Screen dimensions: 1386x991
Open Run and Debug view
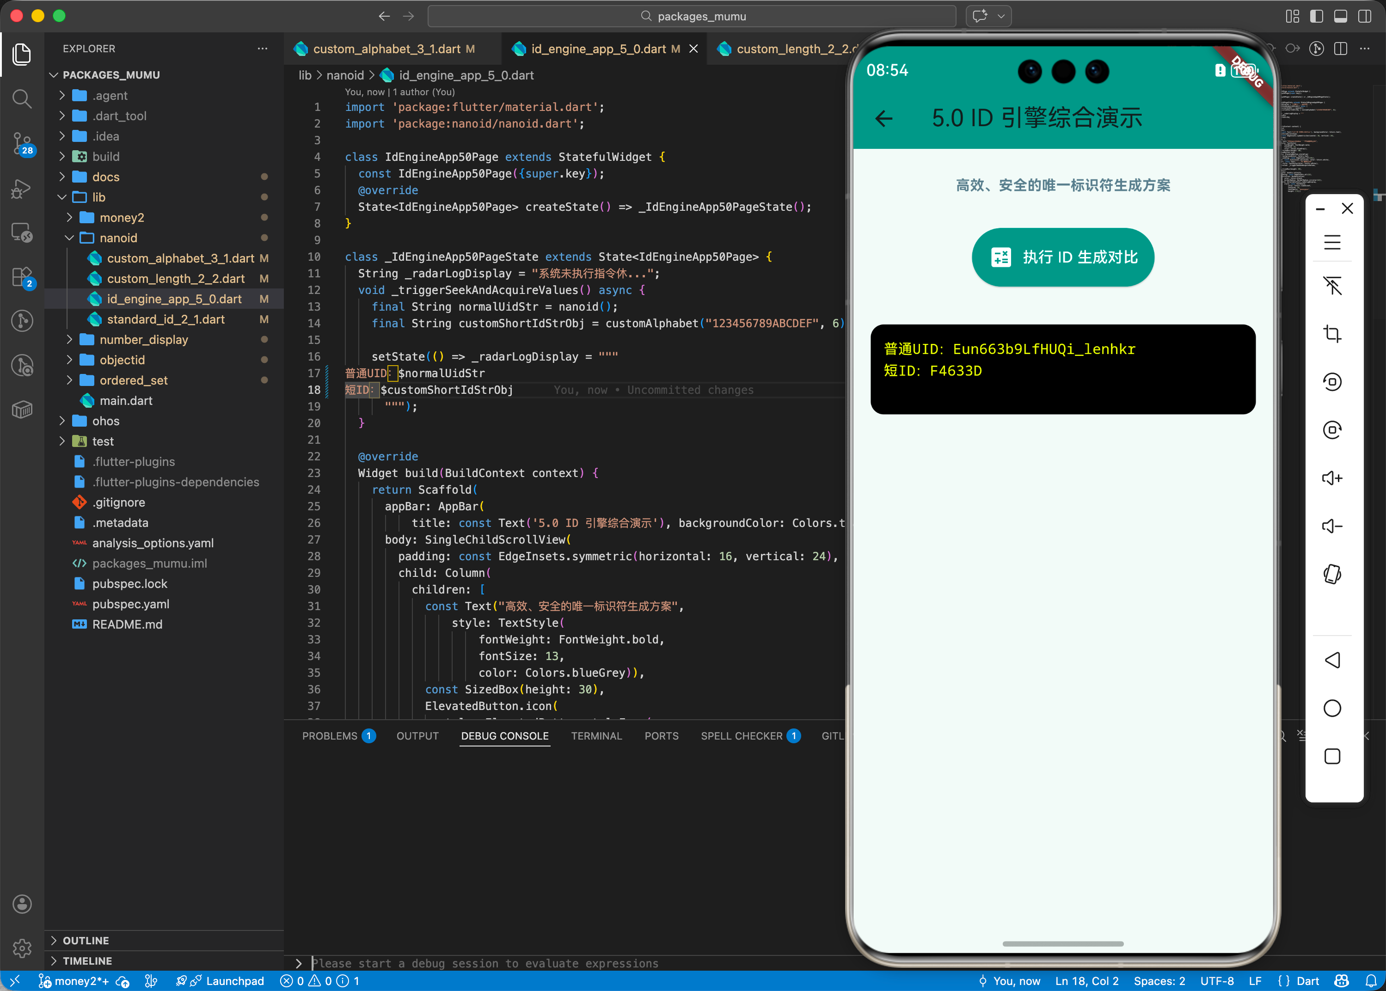22,189
